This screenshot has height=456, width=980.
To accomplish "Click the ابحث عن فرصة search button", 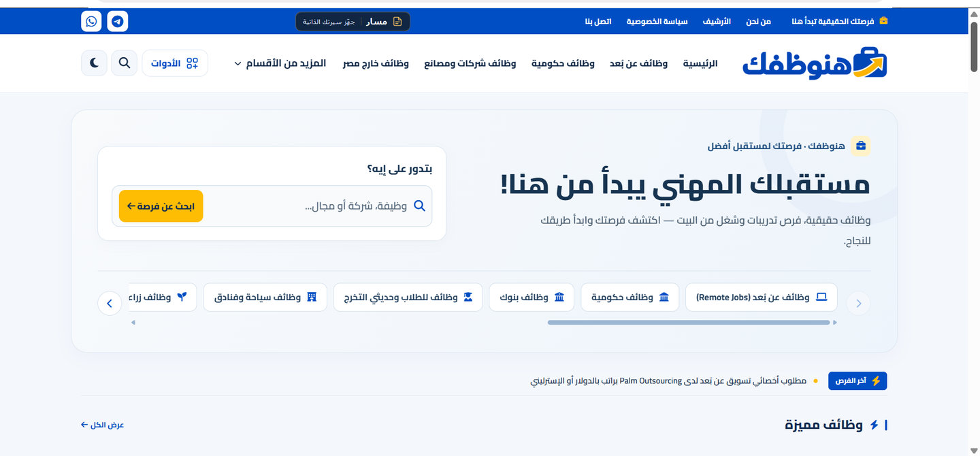I will point(161,206).
